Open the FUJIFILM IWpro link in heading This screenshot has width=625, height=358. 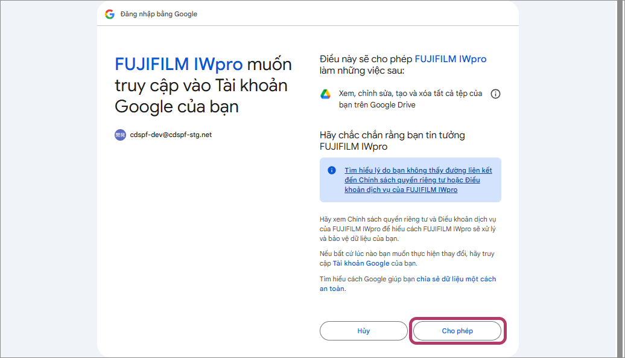(x=179, y=64)
